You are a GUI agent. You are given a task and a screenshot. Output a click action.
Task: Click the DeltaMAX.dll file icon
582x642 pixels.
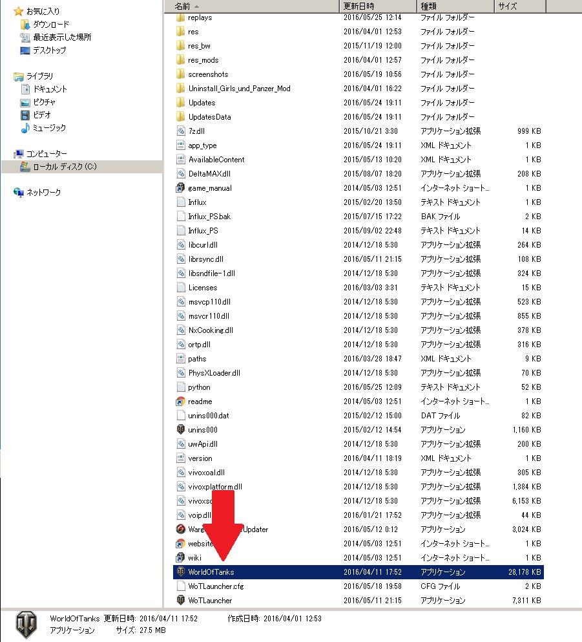180,174
